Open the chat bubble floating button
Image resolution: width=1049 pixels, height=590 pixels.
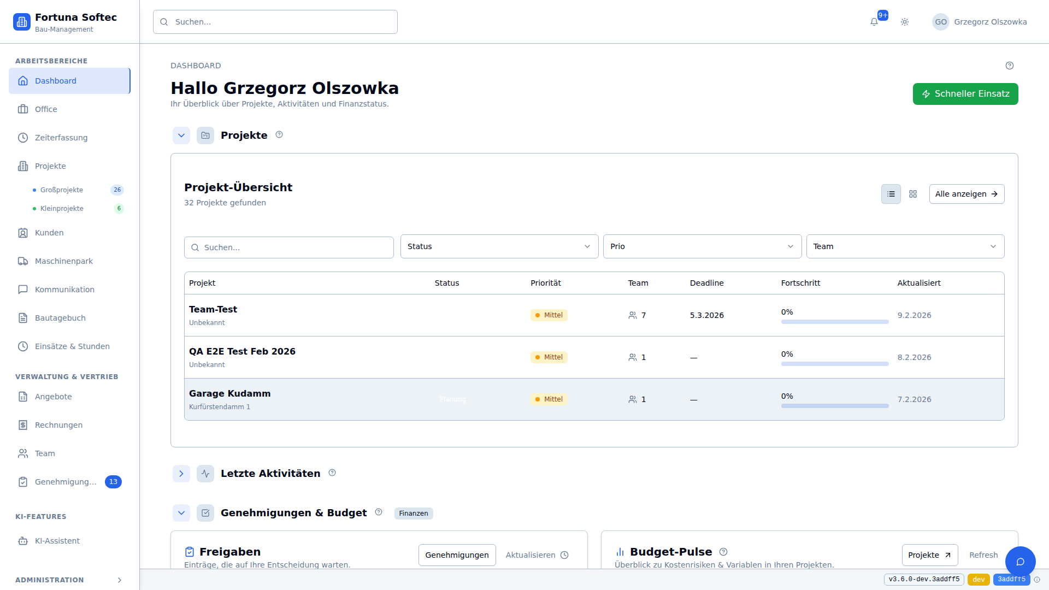pos(1020,562)
